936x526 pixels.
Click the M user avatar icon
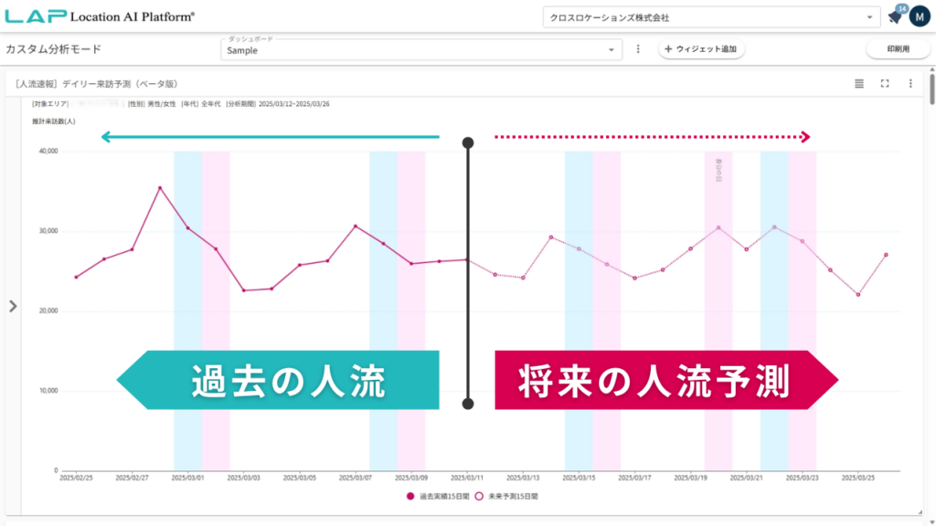[x=919, y=16]
